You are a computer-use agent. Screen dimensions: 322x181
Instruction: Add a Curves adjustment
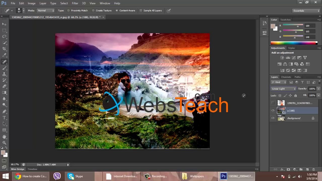294,58
